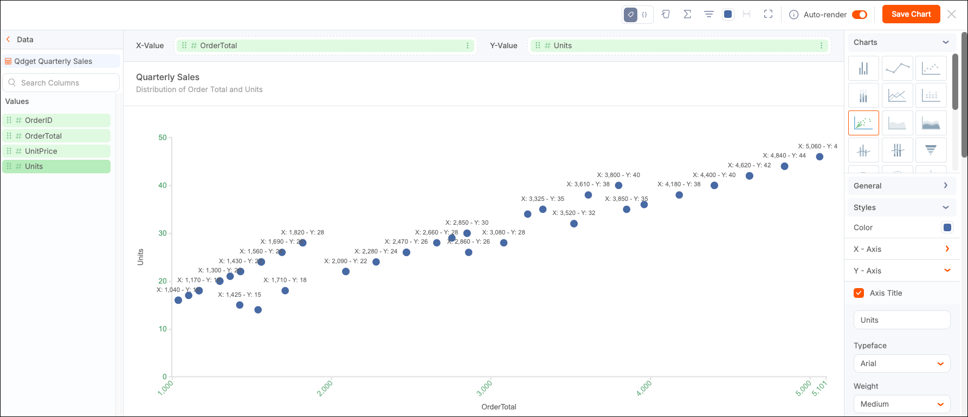Choose the funnel chart type
This screenshot has width=968, height=417.
[x=931, y=150]
